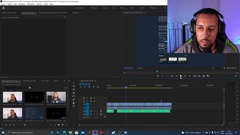Screen dimensions: 240x135
Task: Toggle write lock in Project panel
Action: click(x=3, y=125)
